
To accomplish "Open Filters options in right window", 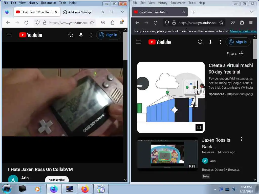I will (235, 54).
